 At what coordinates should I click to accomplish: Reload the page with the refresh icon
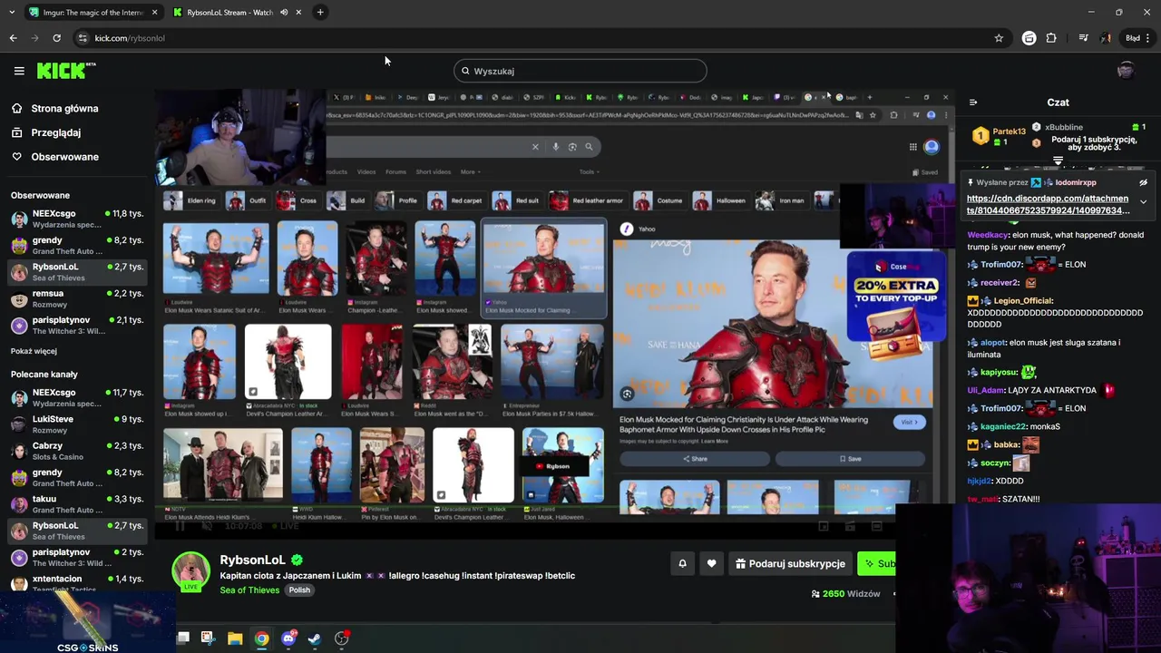pyautogui.click(x=56, y=38)
